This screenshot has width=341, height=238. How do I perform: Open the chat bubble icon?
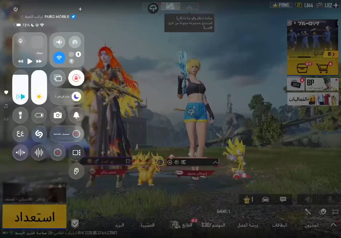coord(283,199)
